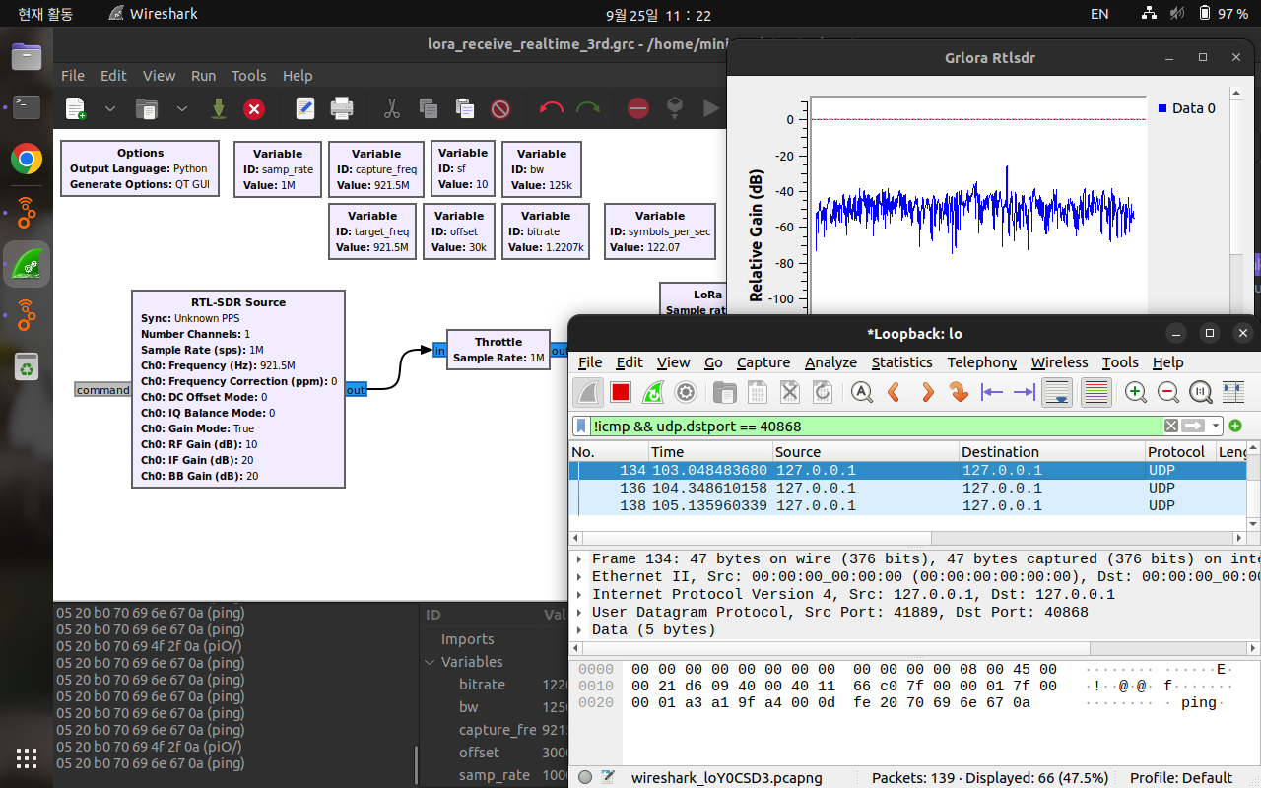The height and width of the screenshot is (788, 1261).
Task: Click the cut scissors icon
Action: [x=392, y=108]
